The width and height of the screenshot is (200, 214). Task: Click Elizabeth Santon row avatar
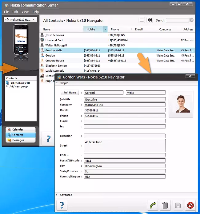42,65
